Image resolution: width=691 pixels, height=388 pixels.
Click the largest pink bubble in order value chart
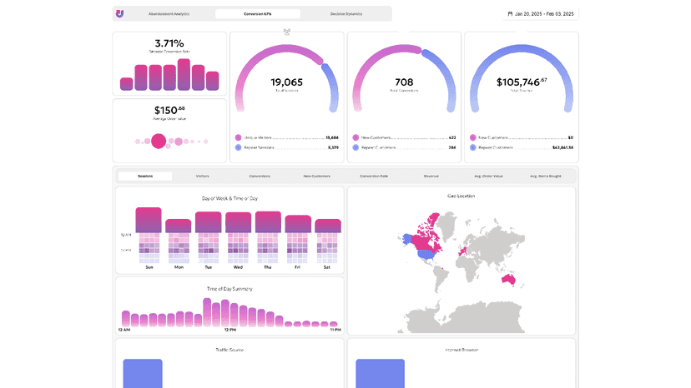pyautogui.click(x=159, y=142)
